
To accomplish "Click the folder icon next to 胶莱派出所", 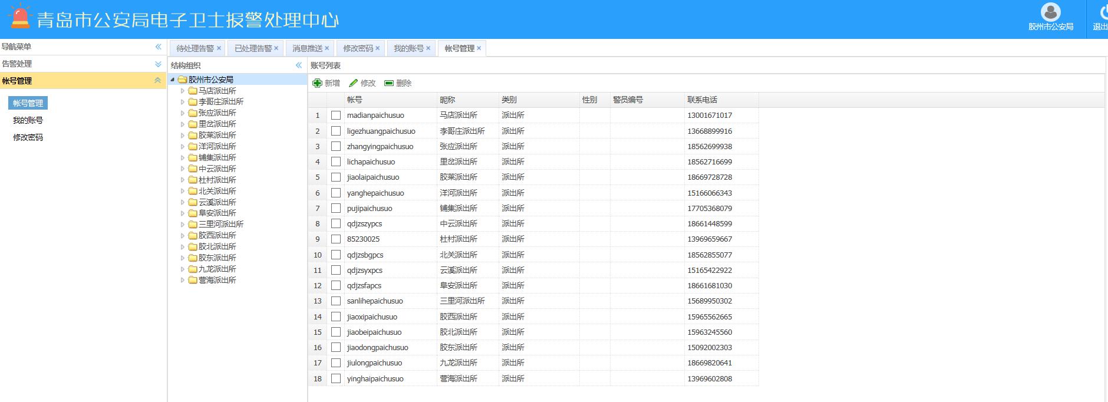I will pyautogui.click(x=193, y=136).
